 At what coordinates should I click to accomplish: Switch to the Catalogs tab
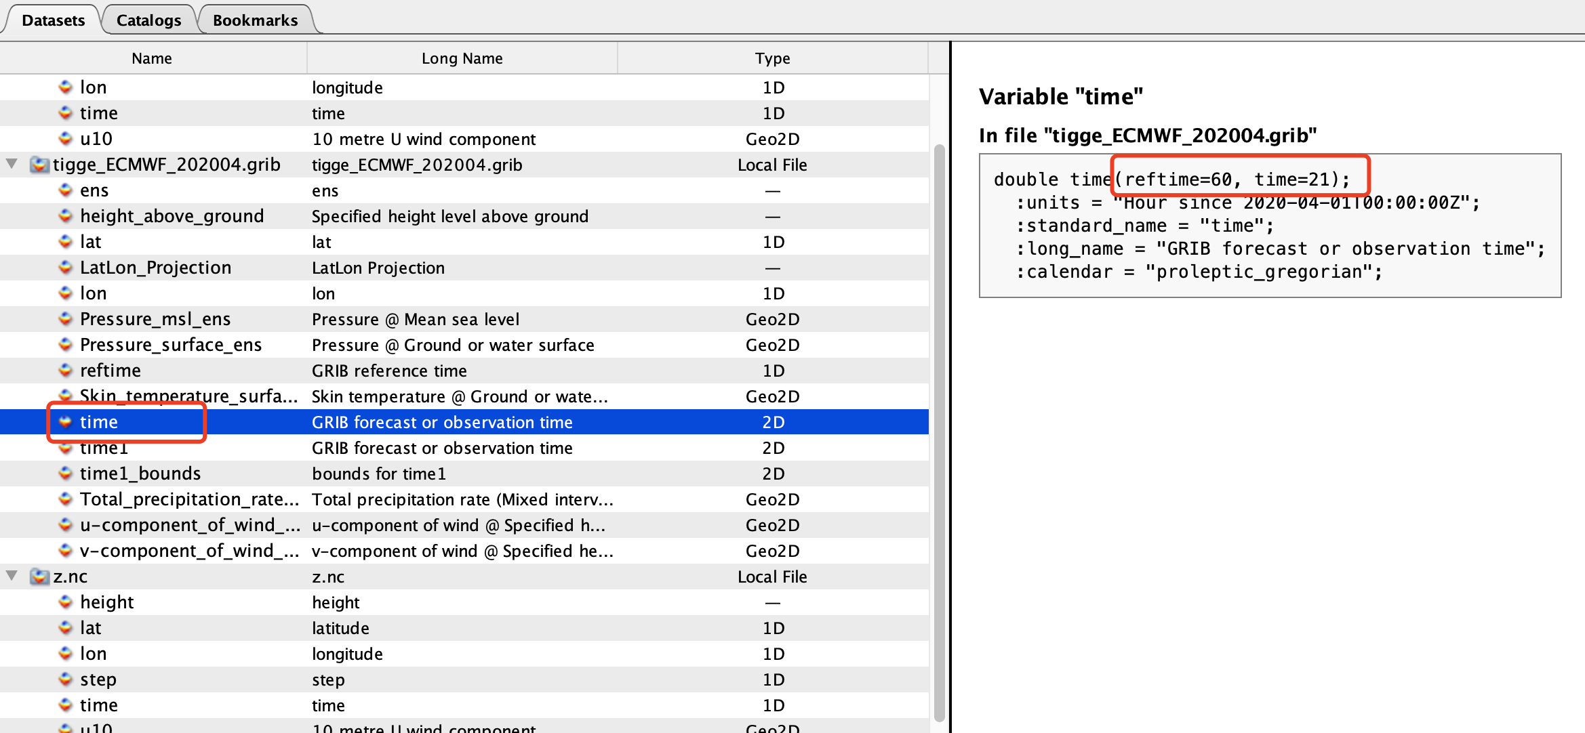148,20
